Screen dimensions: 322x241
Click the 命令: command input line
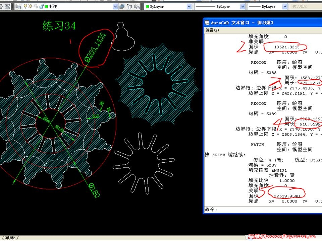click(x=263, y=210)
